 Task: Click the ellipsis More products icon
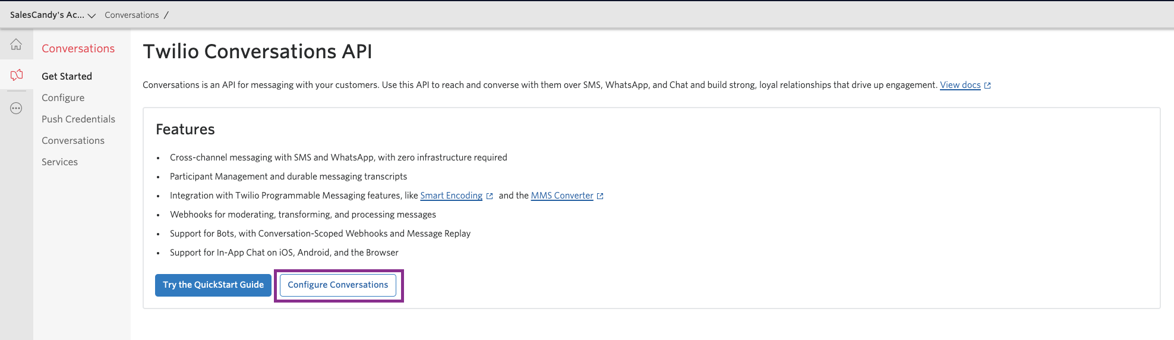coord(16,108)
